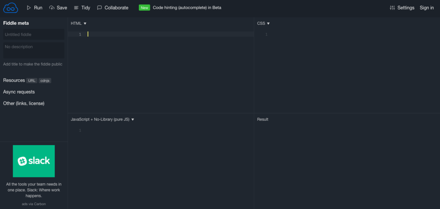Click line 1 in the CSS editor
Image resolution: width=440 pixels, height=209 pixels.
347,34
